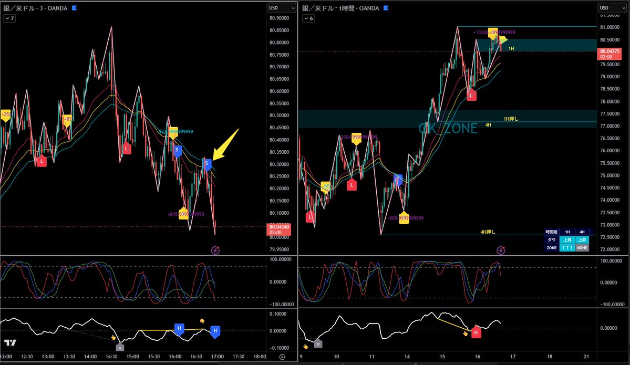The image size is (630, 365).
Task: Open USD currency dropdown on left chart
Action: (x=282, y=8)
